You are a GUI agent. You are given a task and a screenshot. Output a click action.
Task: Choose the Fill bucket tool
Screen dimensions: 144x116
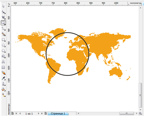(3, 89)
